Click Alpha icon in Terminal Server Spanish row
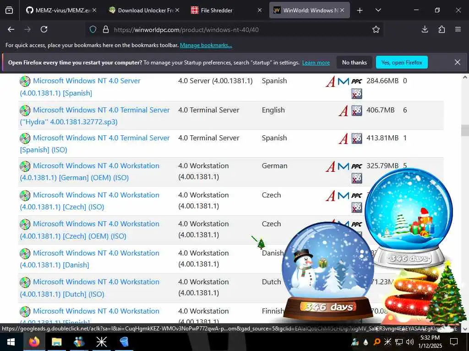The width and height of the screenshot is (469, 351). coord(344,139)
